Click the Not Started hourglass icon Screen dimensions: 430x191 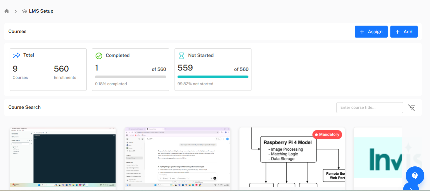(x=182, y=56)
